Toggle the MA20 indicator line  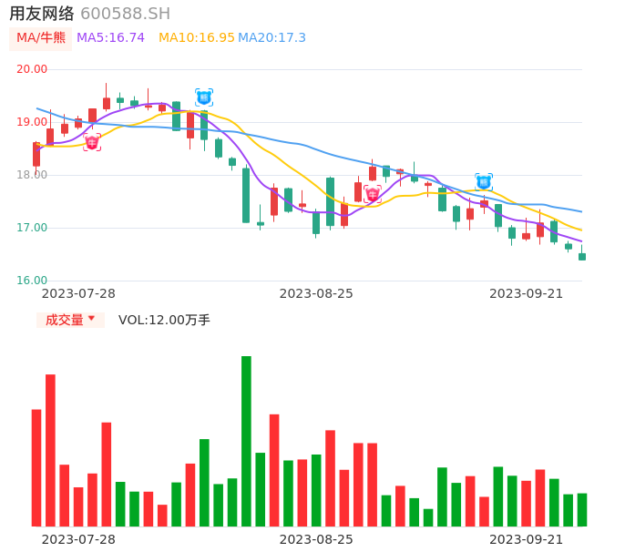pos(272,38)
